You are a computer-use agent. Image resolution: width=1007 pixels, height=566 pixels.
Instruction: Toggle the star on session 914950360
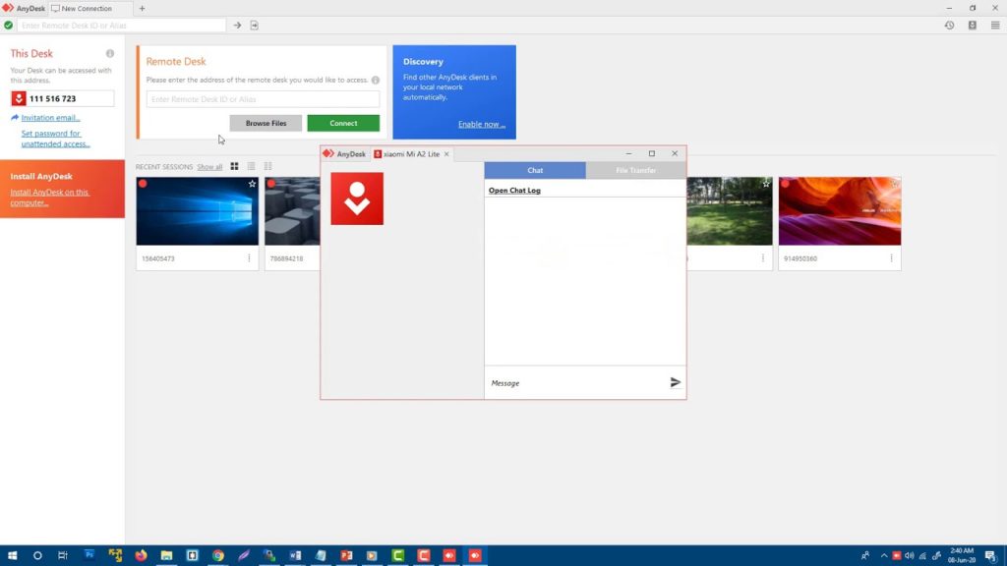(x=894, y=183)
